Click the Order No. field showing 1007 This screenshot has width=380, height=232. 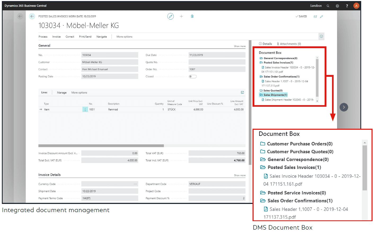coord(217,69)
